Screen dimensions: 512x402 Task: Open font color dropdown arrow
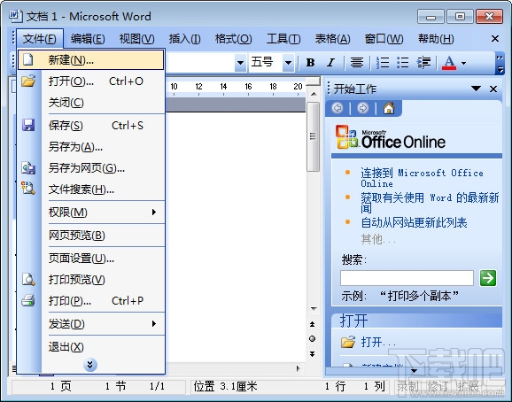click(x=463, y=63)
